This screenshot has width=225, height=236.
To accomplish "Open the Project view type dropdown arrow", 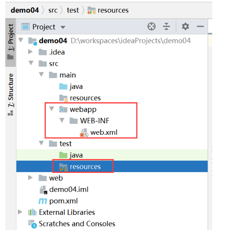I will (63, 27).
